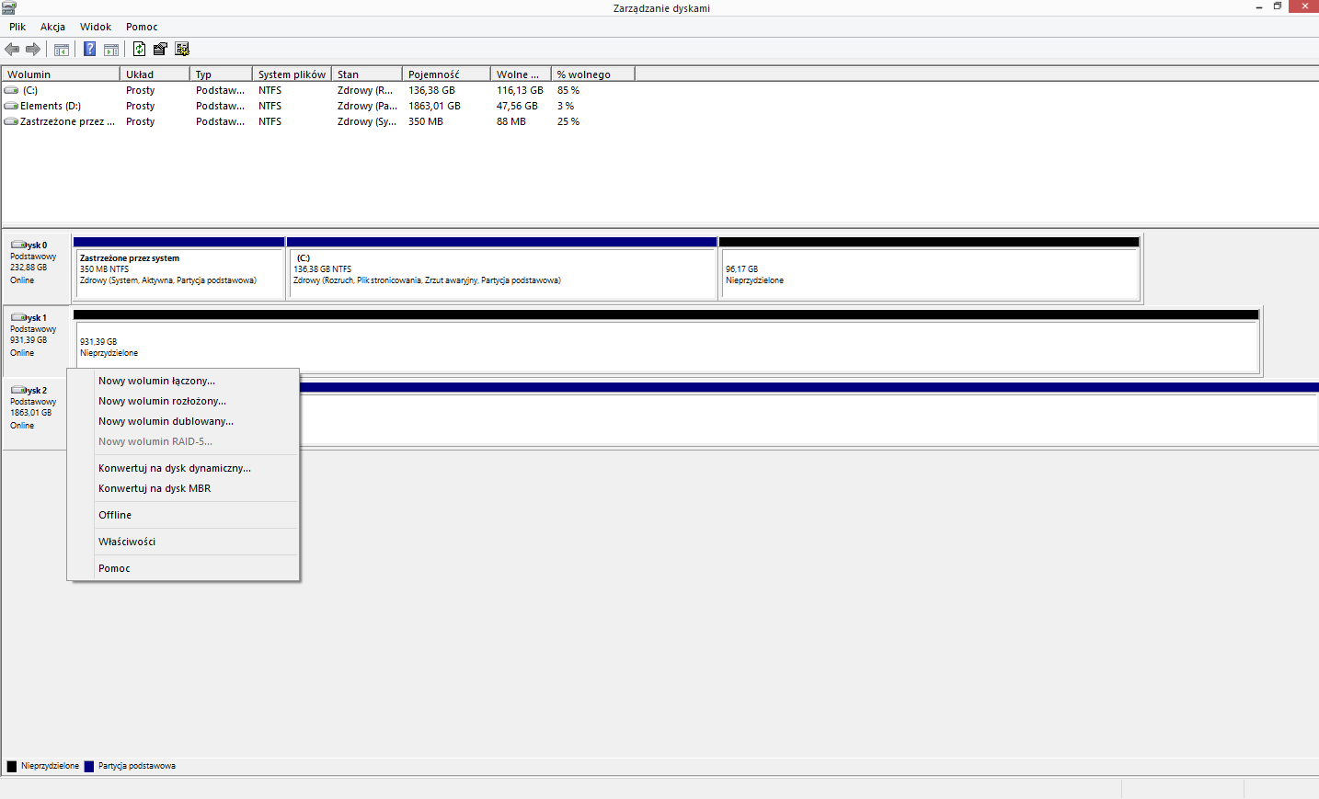This screenshot has height=799, width=1319.
Task: Select the Elements (D:) volume name
Action: pos(51,106)
